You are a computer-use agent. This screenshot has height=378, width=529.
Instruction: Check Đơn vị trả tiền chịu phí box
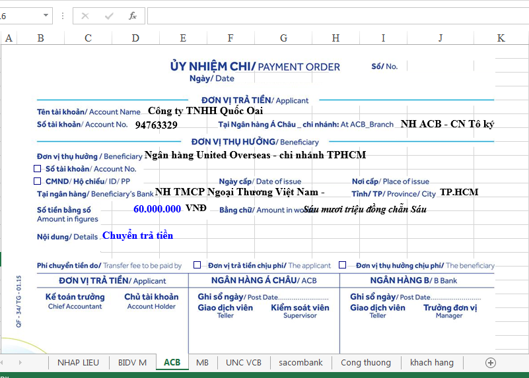point(197,265)
